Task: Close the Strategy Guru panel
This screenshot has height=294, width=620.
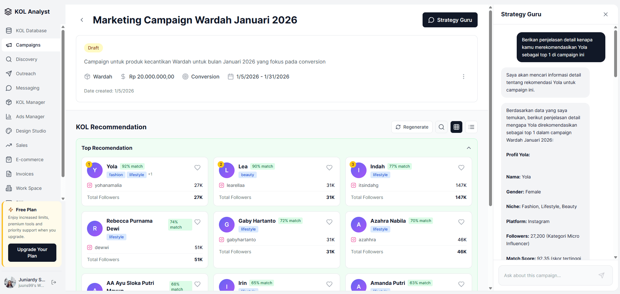Action: coord(605,14)
